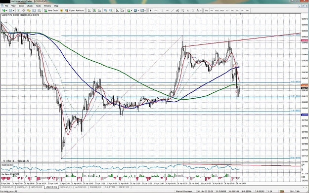The height and width of the screenshot is (193, 309).
Task: Open the View menu
Action: tap(13, 6)
